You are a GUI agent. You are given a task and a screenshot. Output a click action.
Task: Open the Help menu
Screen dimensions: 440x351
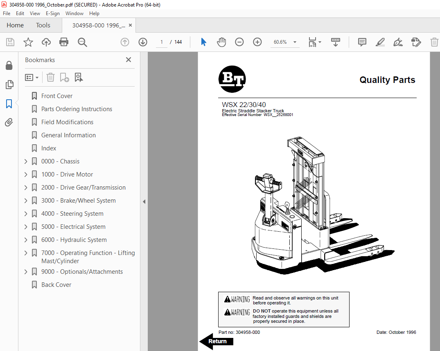[x=94, y=13]
